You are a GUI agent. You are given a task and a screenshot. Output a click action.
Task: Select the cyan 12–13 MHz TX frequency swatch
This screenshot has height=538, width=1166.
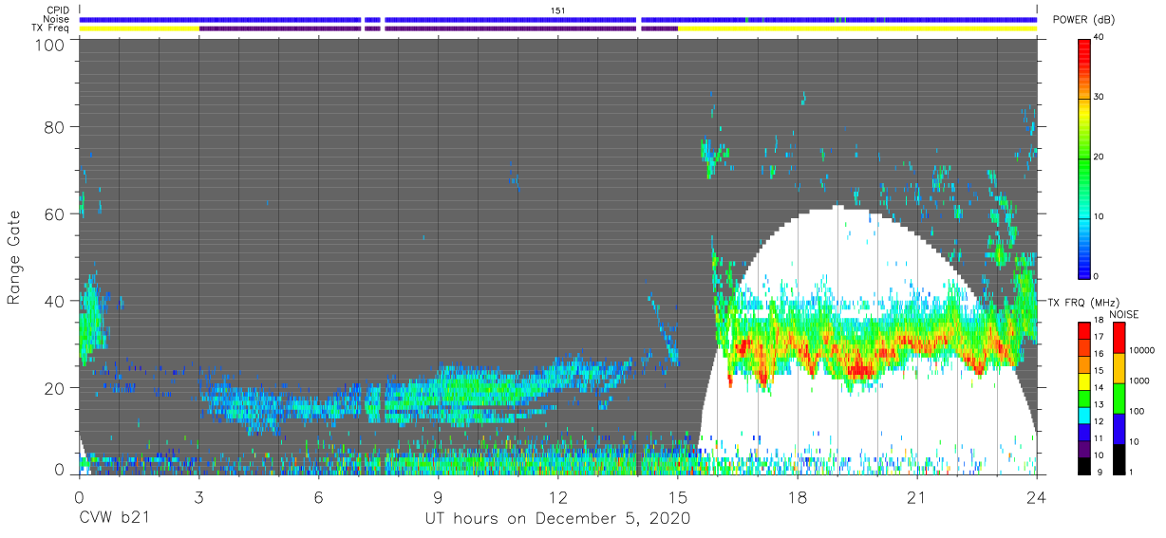1084,415
